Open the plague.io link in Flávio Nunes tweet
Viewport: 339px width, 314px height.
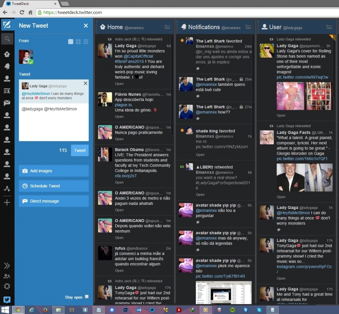pyautogui.click(x=124, y=105)
